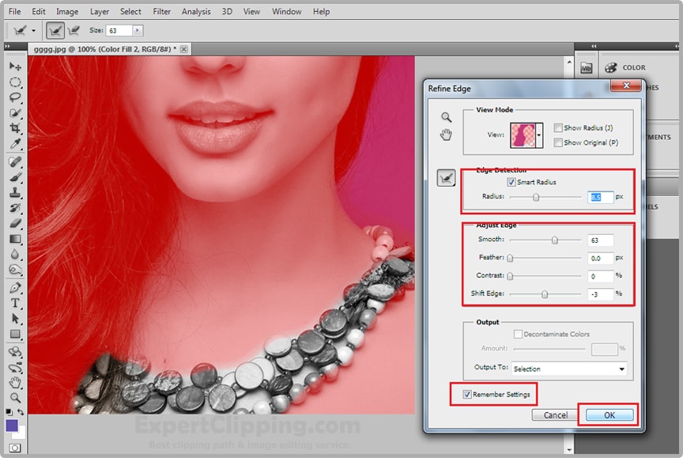Open the Analysis menu
Image resolution: width=683 pixels, height=458 pixels.
tap(196, 12)
